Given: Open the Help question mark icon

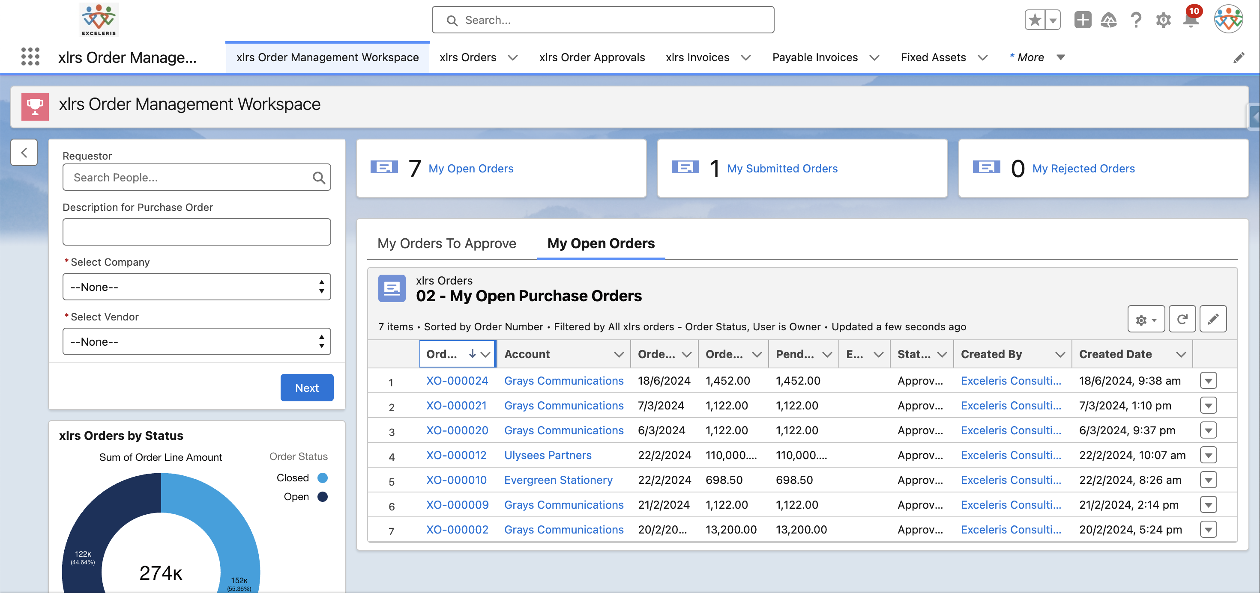Looking at the screenshot, I should (1135, 21).
